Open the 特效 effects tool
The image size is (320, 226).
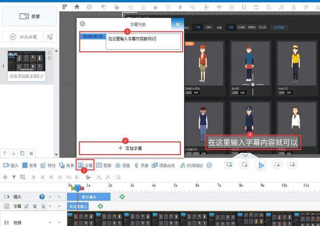coord(48,165)
